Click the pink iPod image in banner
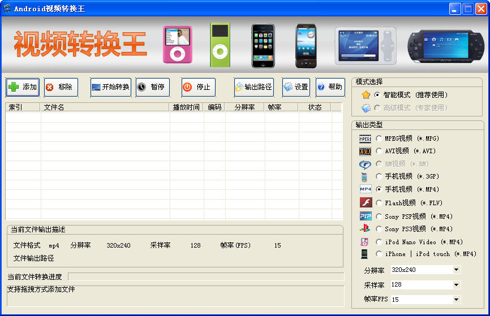The image size is (490, 316). 178,45
